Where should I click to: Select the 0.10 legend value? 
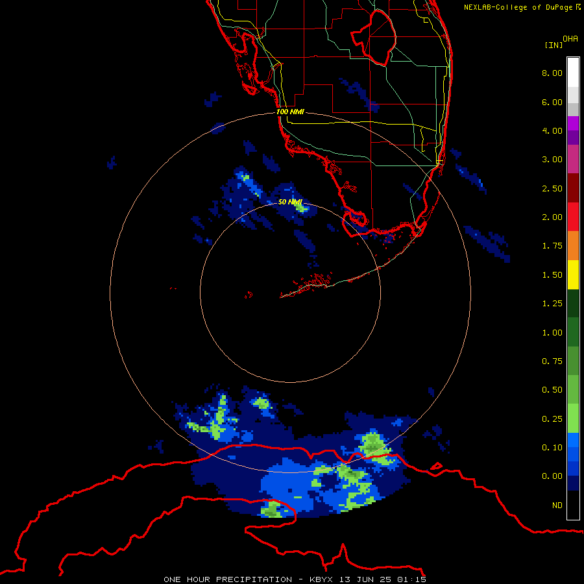[x=552, y=448]
